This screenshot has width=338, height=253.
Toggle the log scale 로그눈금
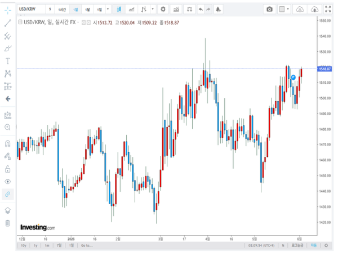pyautogui.click(x=297, y=246)
